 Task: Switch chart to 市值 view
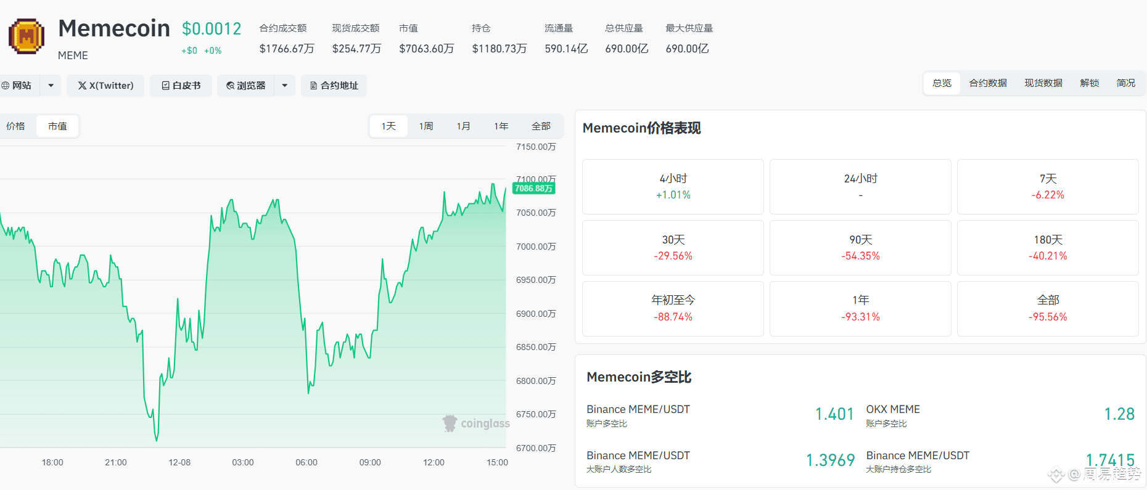pos(57,126)
